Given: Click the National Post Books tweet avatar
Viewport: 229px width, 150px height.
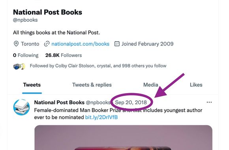Looking at the screenshot, I should 21,107.
